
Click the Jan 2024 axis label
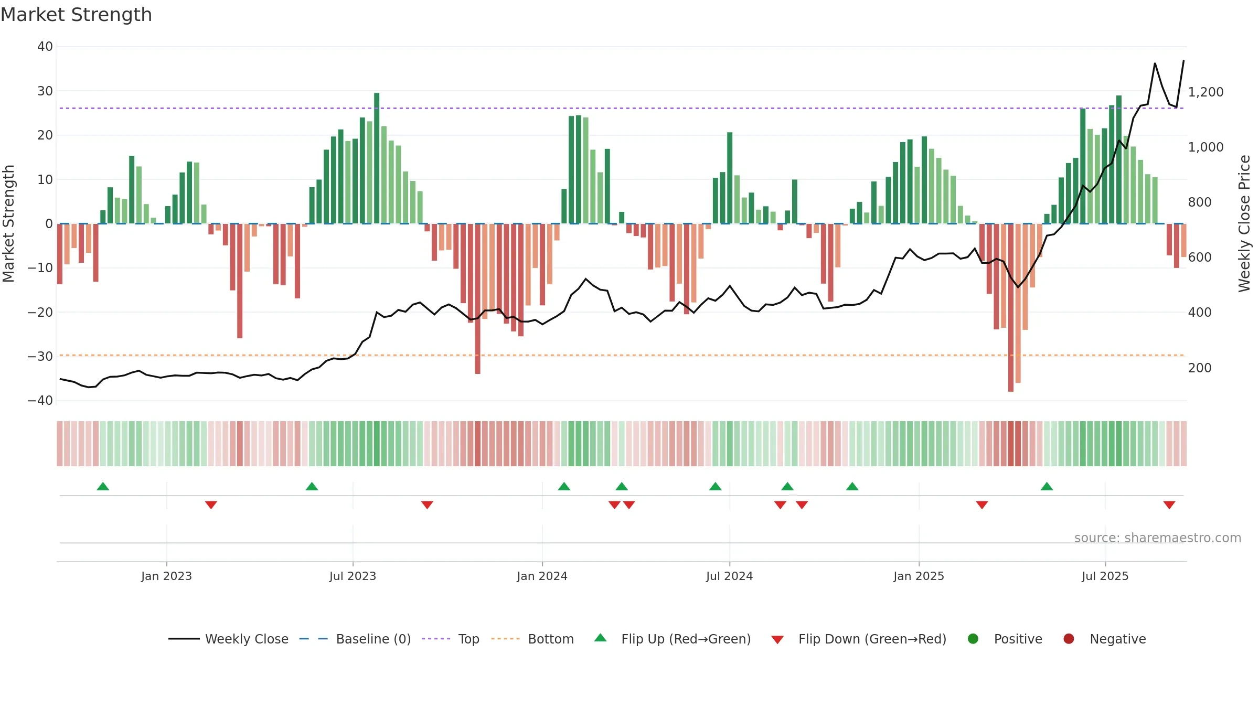click(x=542, y=576)
